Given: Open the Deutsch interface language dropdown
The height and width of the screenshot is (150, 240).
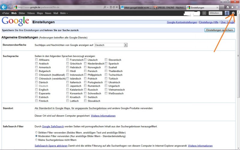Looking at the screenshot, I should click(111, 45).
